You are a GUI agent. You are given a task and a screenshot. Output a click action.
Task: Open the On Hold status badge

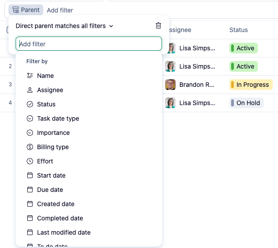click(246, 103)
